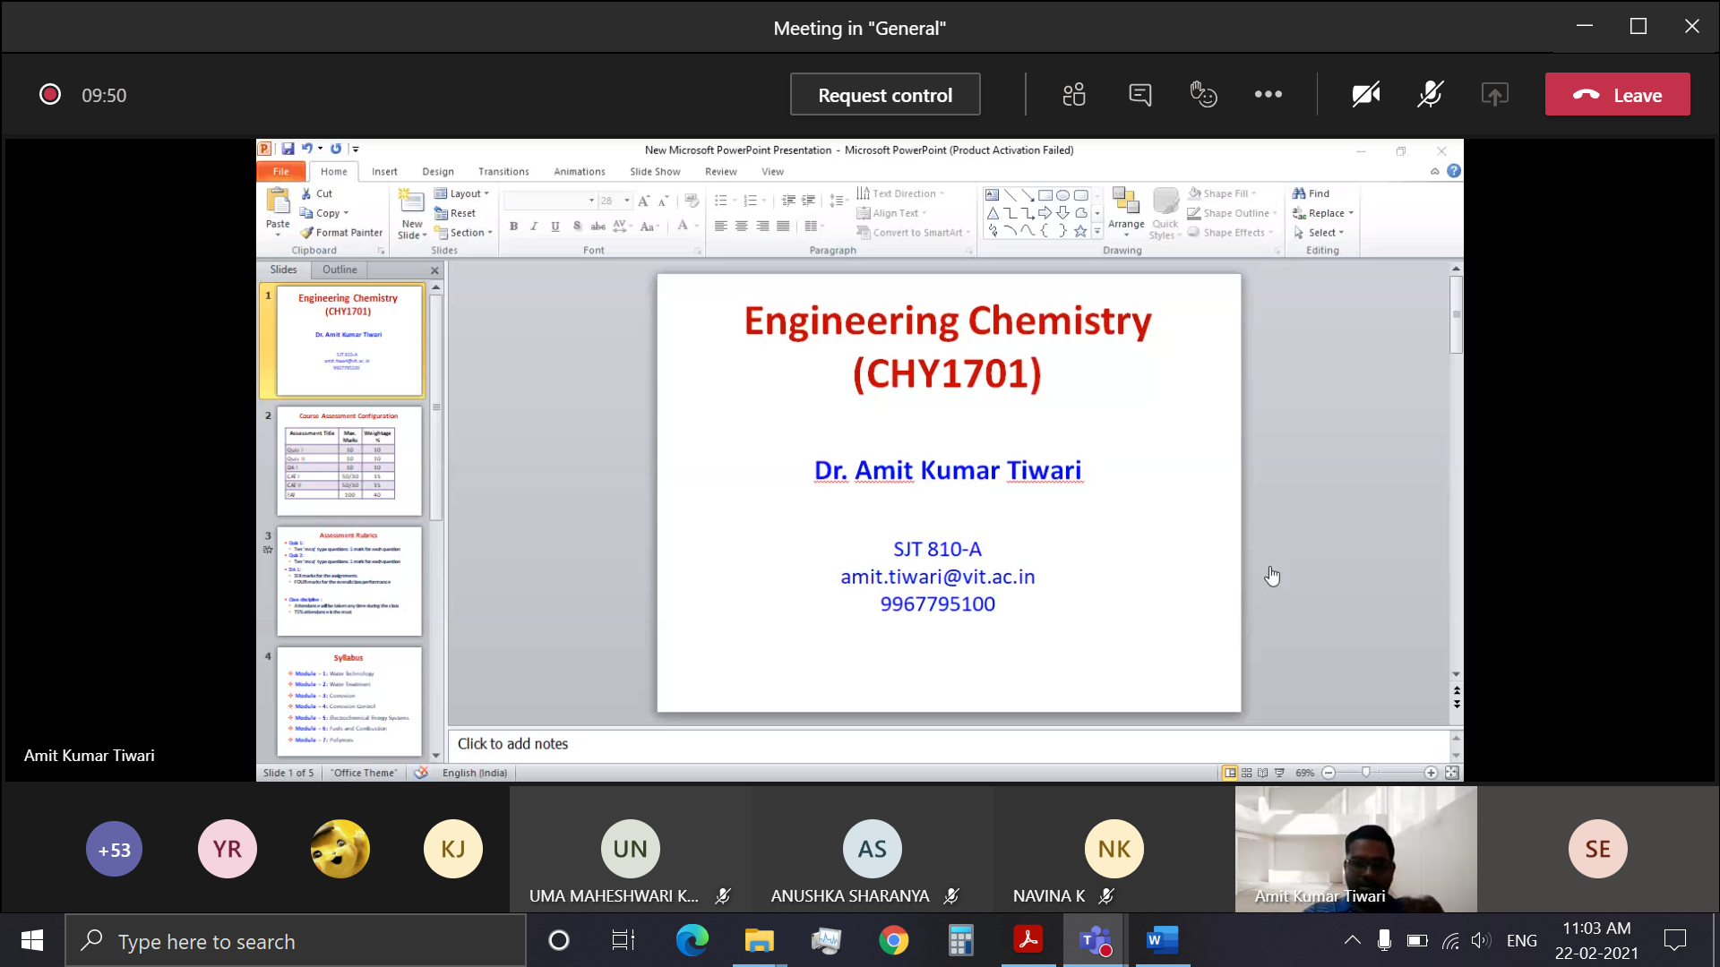Screen dimensions: 1720x967
Task: Leave the meeting
Action: point(1617,94)
